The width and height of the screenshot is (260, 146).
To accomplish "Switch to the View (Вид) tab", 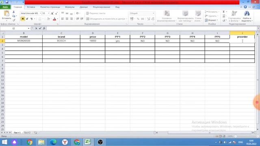I will [x=117, y=7].
